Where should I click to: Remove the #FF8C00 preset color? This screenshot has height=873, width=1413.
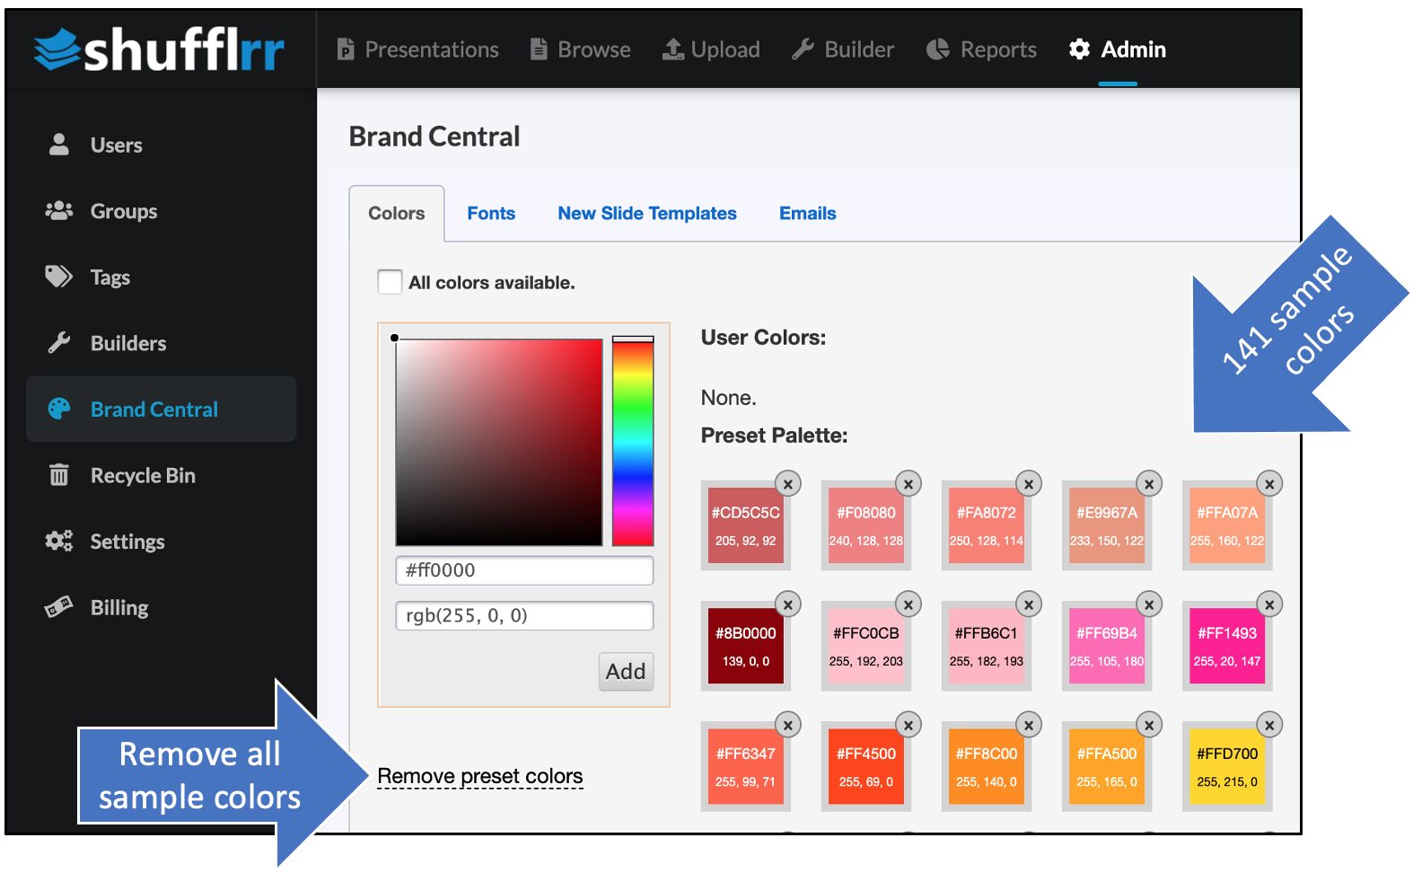(x=1029, y=725)
